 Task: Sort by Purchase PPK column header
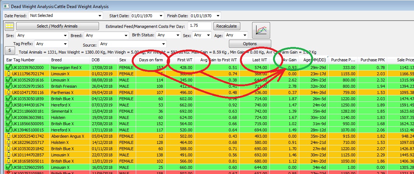click(372, 60)
